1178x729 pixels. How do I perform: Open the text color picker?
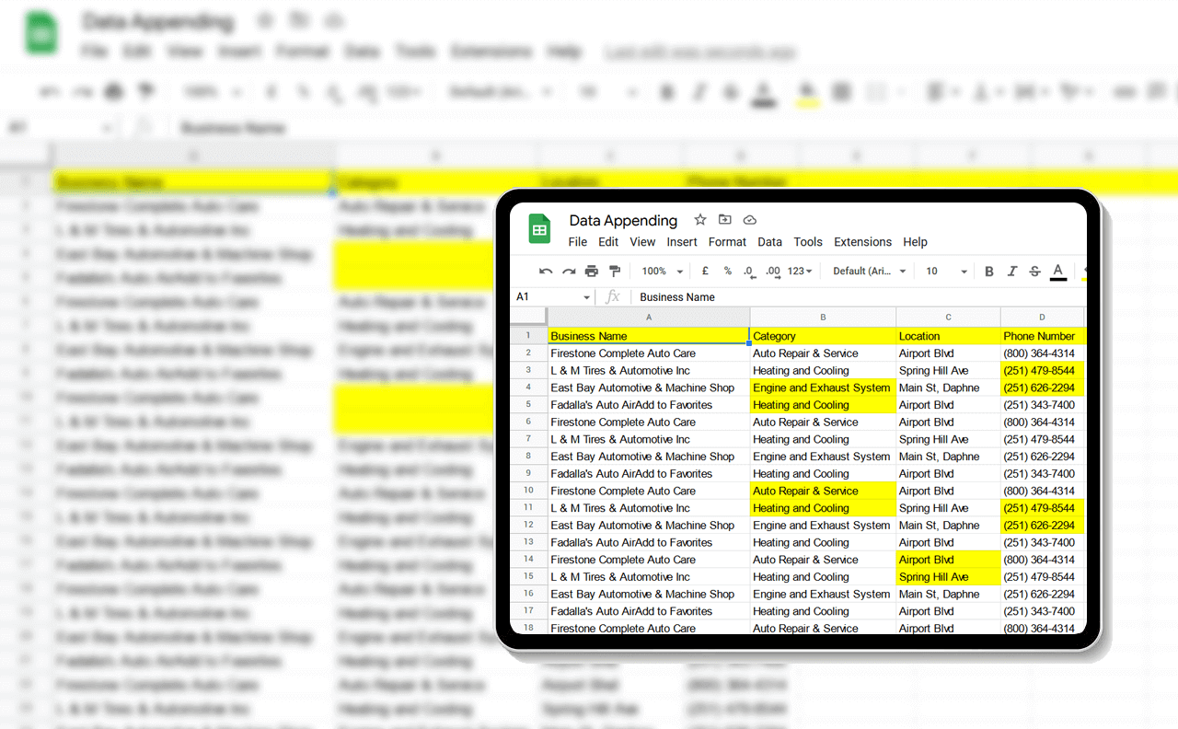point(1058,272)
